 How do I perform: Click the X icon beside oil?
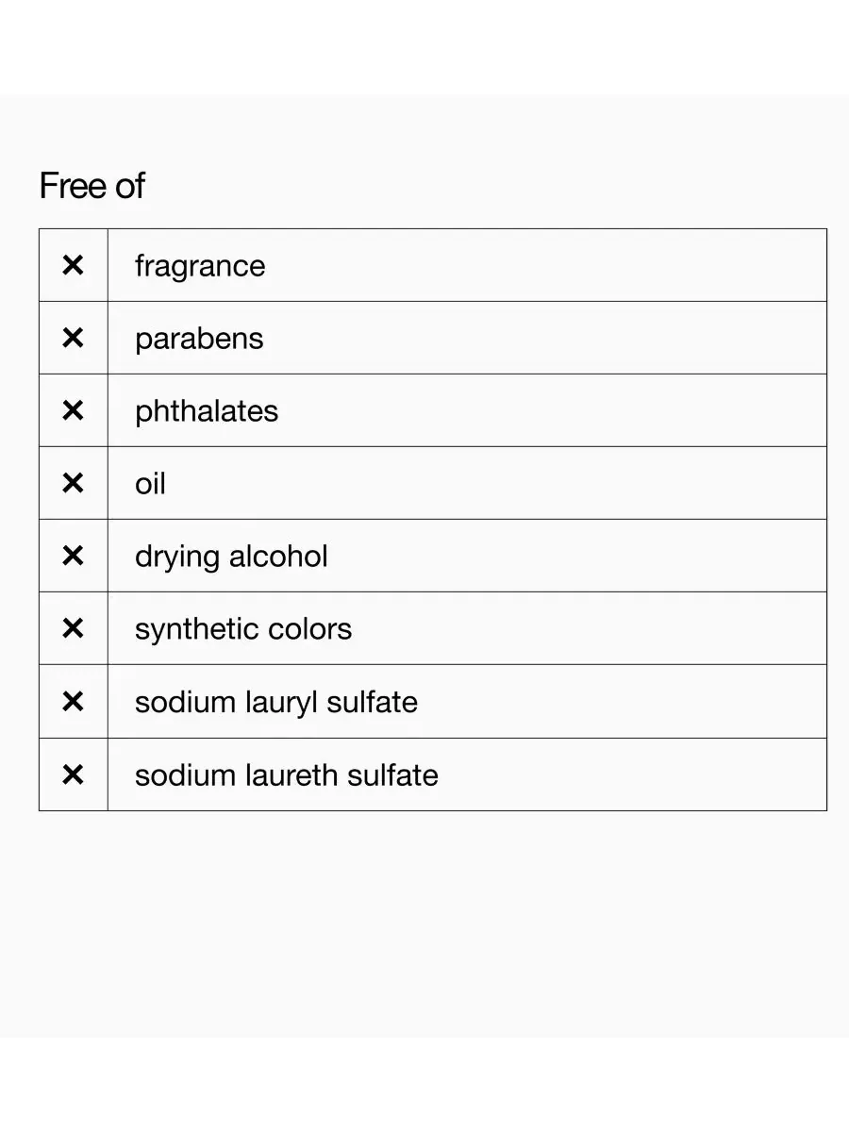[x=73, y=483]
